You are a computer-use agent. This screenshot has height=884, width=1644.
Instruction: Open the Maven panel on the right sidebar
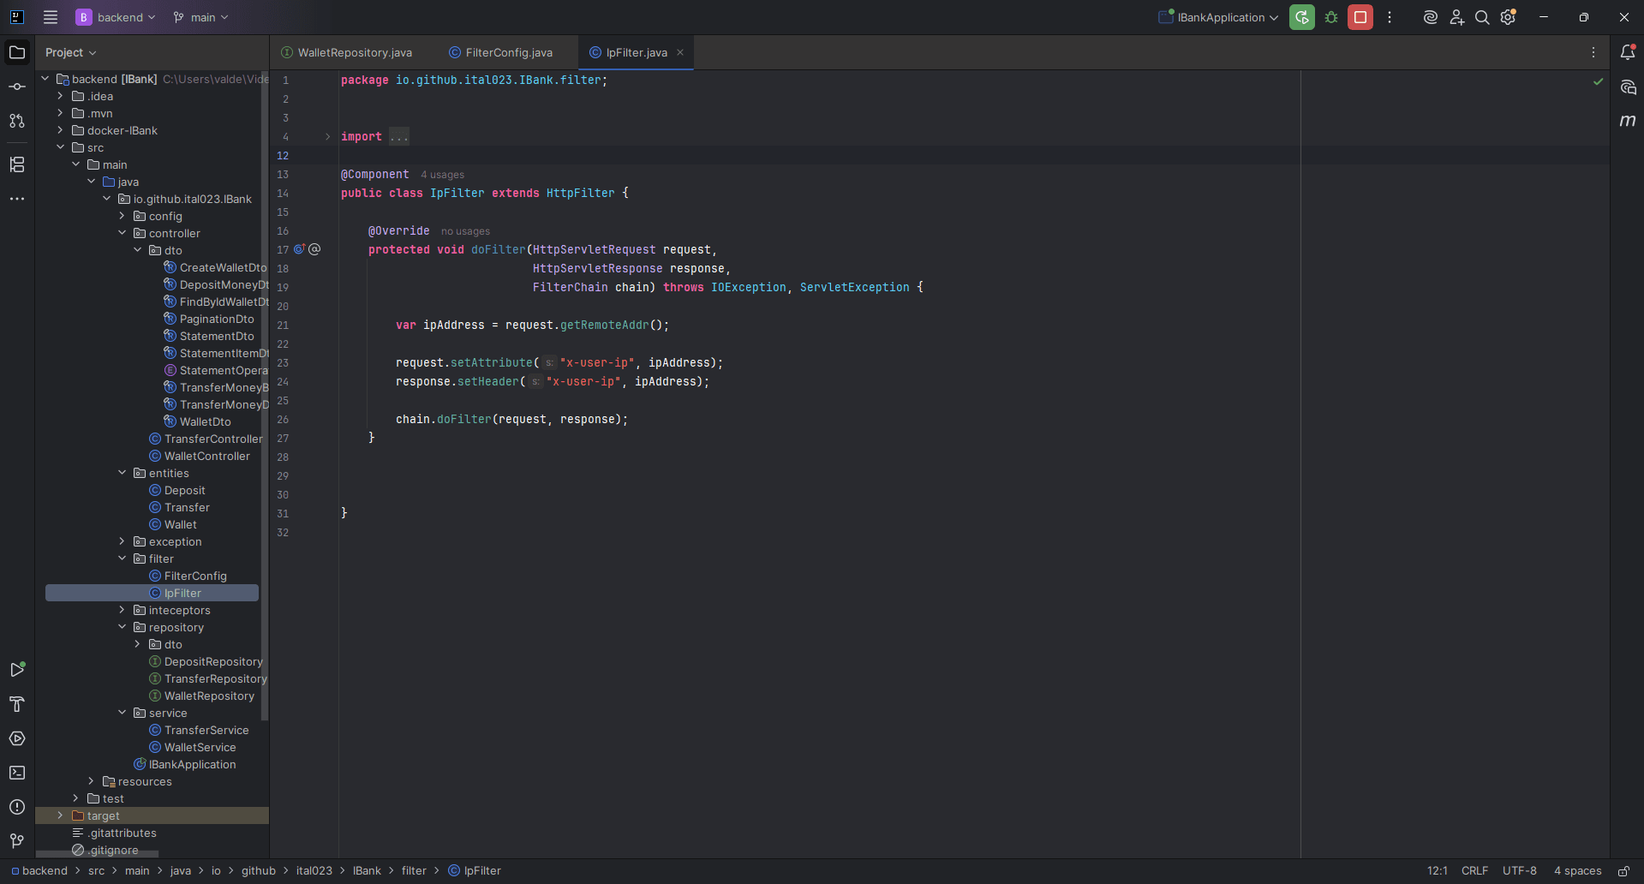tap(1627, 121)
